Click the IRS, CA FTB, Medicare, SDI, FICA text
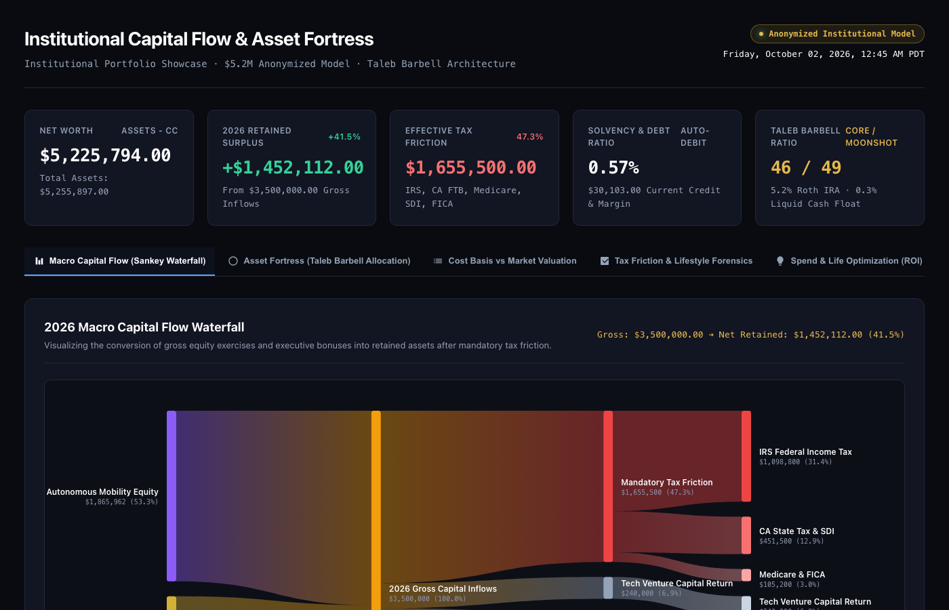Screen dimensions: 949x610 pyautogui.click(x=464, y=197)
